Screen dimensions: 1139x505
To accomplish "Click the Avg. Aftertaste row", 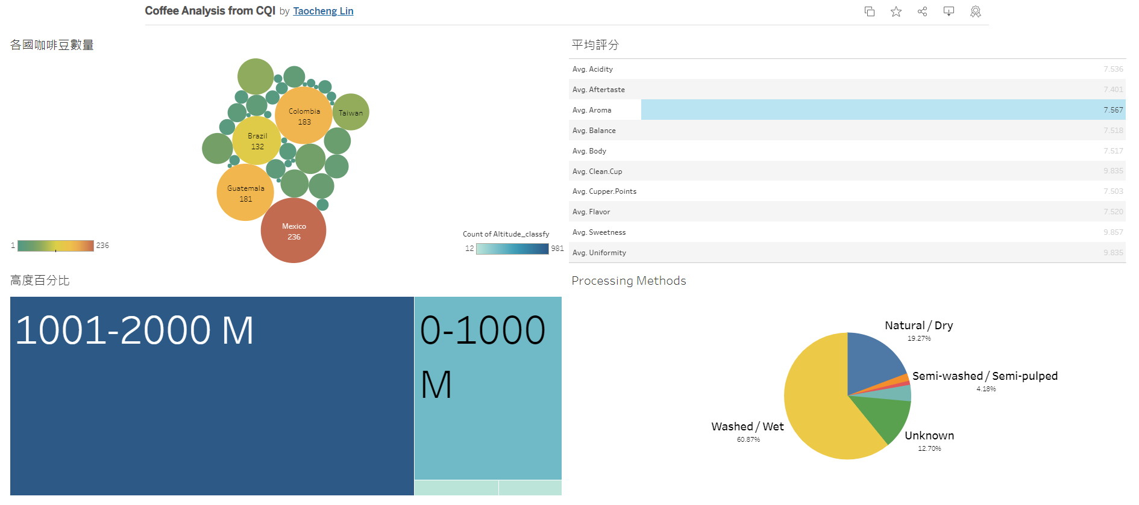I will [847, 90].
